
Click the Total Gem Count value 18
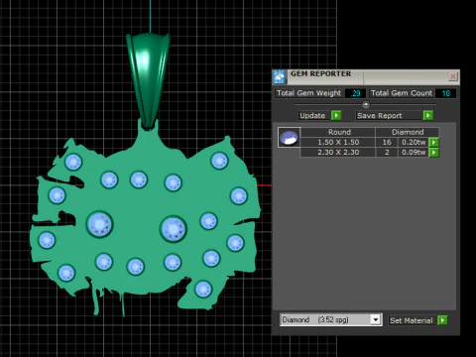pyautogui.click(x=445, y=93)
